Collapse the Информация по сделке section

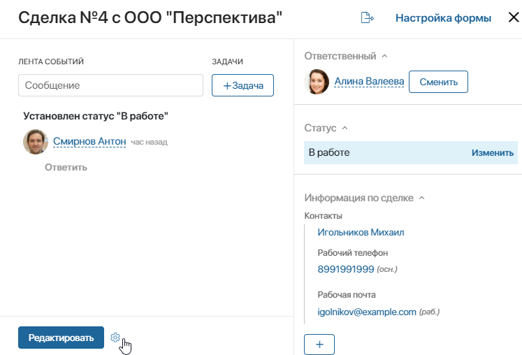422,198
